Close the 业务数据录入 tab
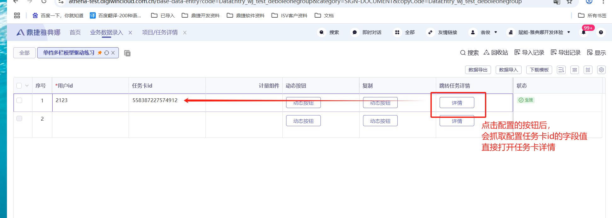612x218 pixels. (130, 33)
